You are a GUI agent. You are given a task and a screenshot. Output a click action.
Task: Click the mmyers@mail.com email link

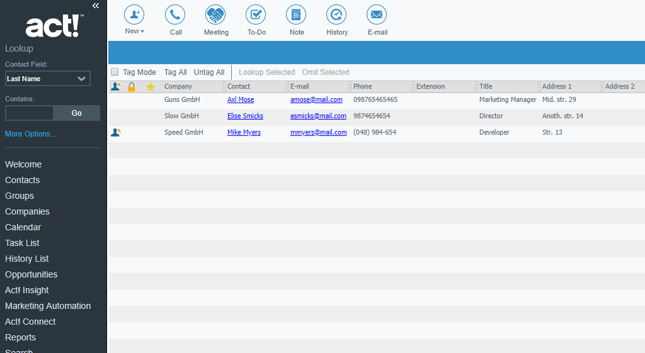tap(318, 132)
